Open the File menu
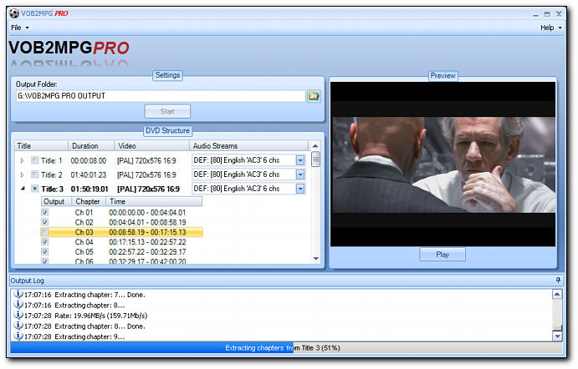 (x=20, y=28)
